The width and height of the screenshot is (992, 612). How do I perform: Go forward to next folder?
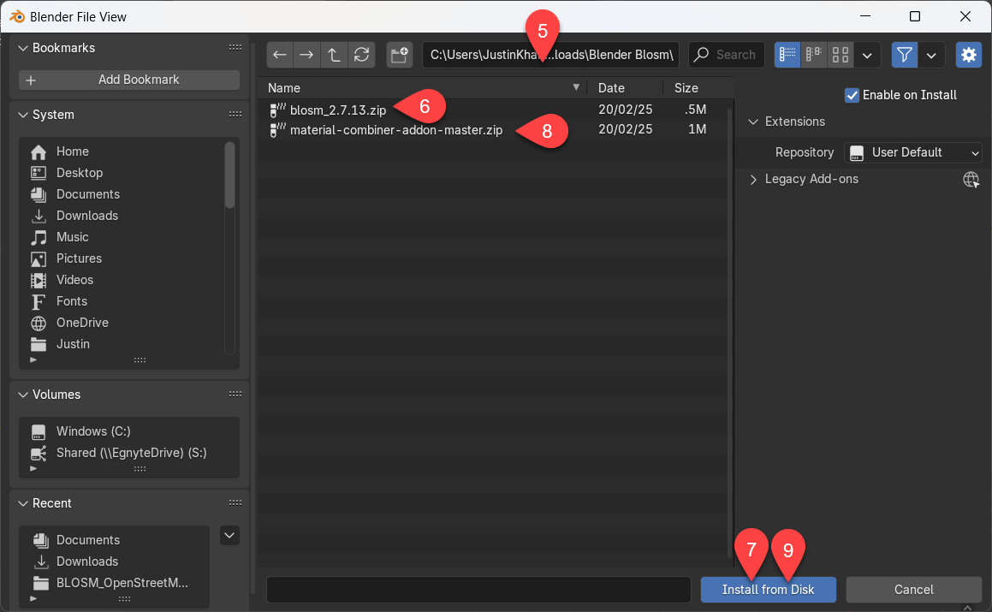coord(306,55)
